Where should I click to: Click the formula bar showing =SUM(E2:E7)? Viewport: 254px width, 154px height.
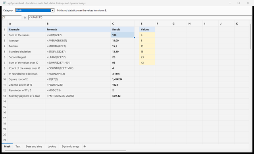(140, 17)
